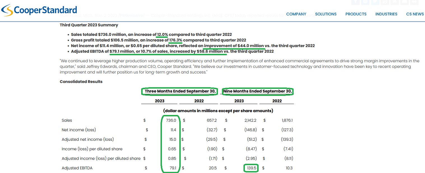Click the (1.90) per diluted share cell

point(212,149)
